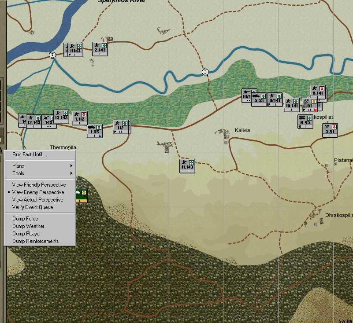Select the 1.112 unit counter

[80, 118]
